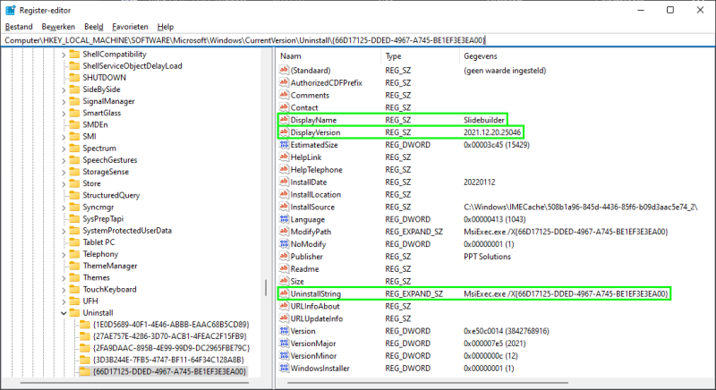Expand the SmartGlass node
Viewport: 716px width, 390px height.
(64, 113)
